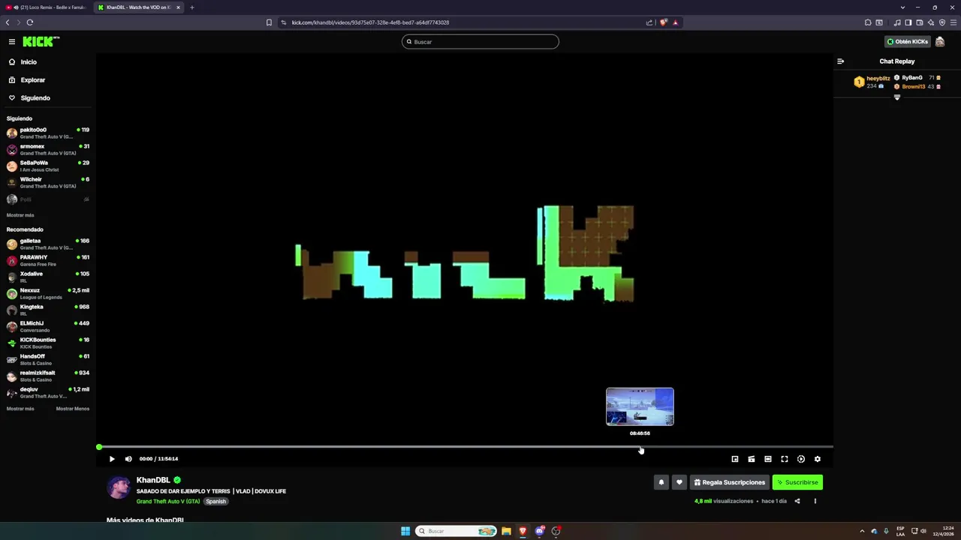This screenshot has width=961, height=540.
Task: Create a clip from the video
Action: point(752,459)
